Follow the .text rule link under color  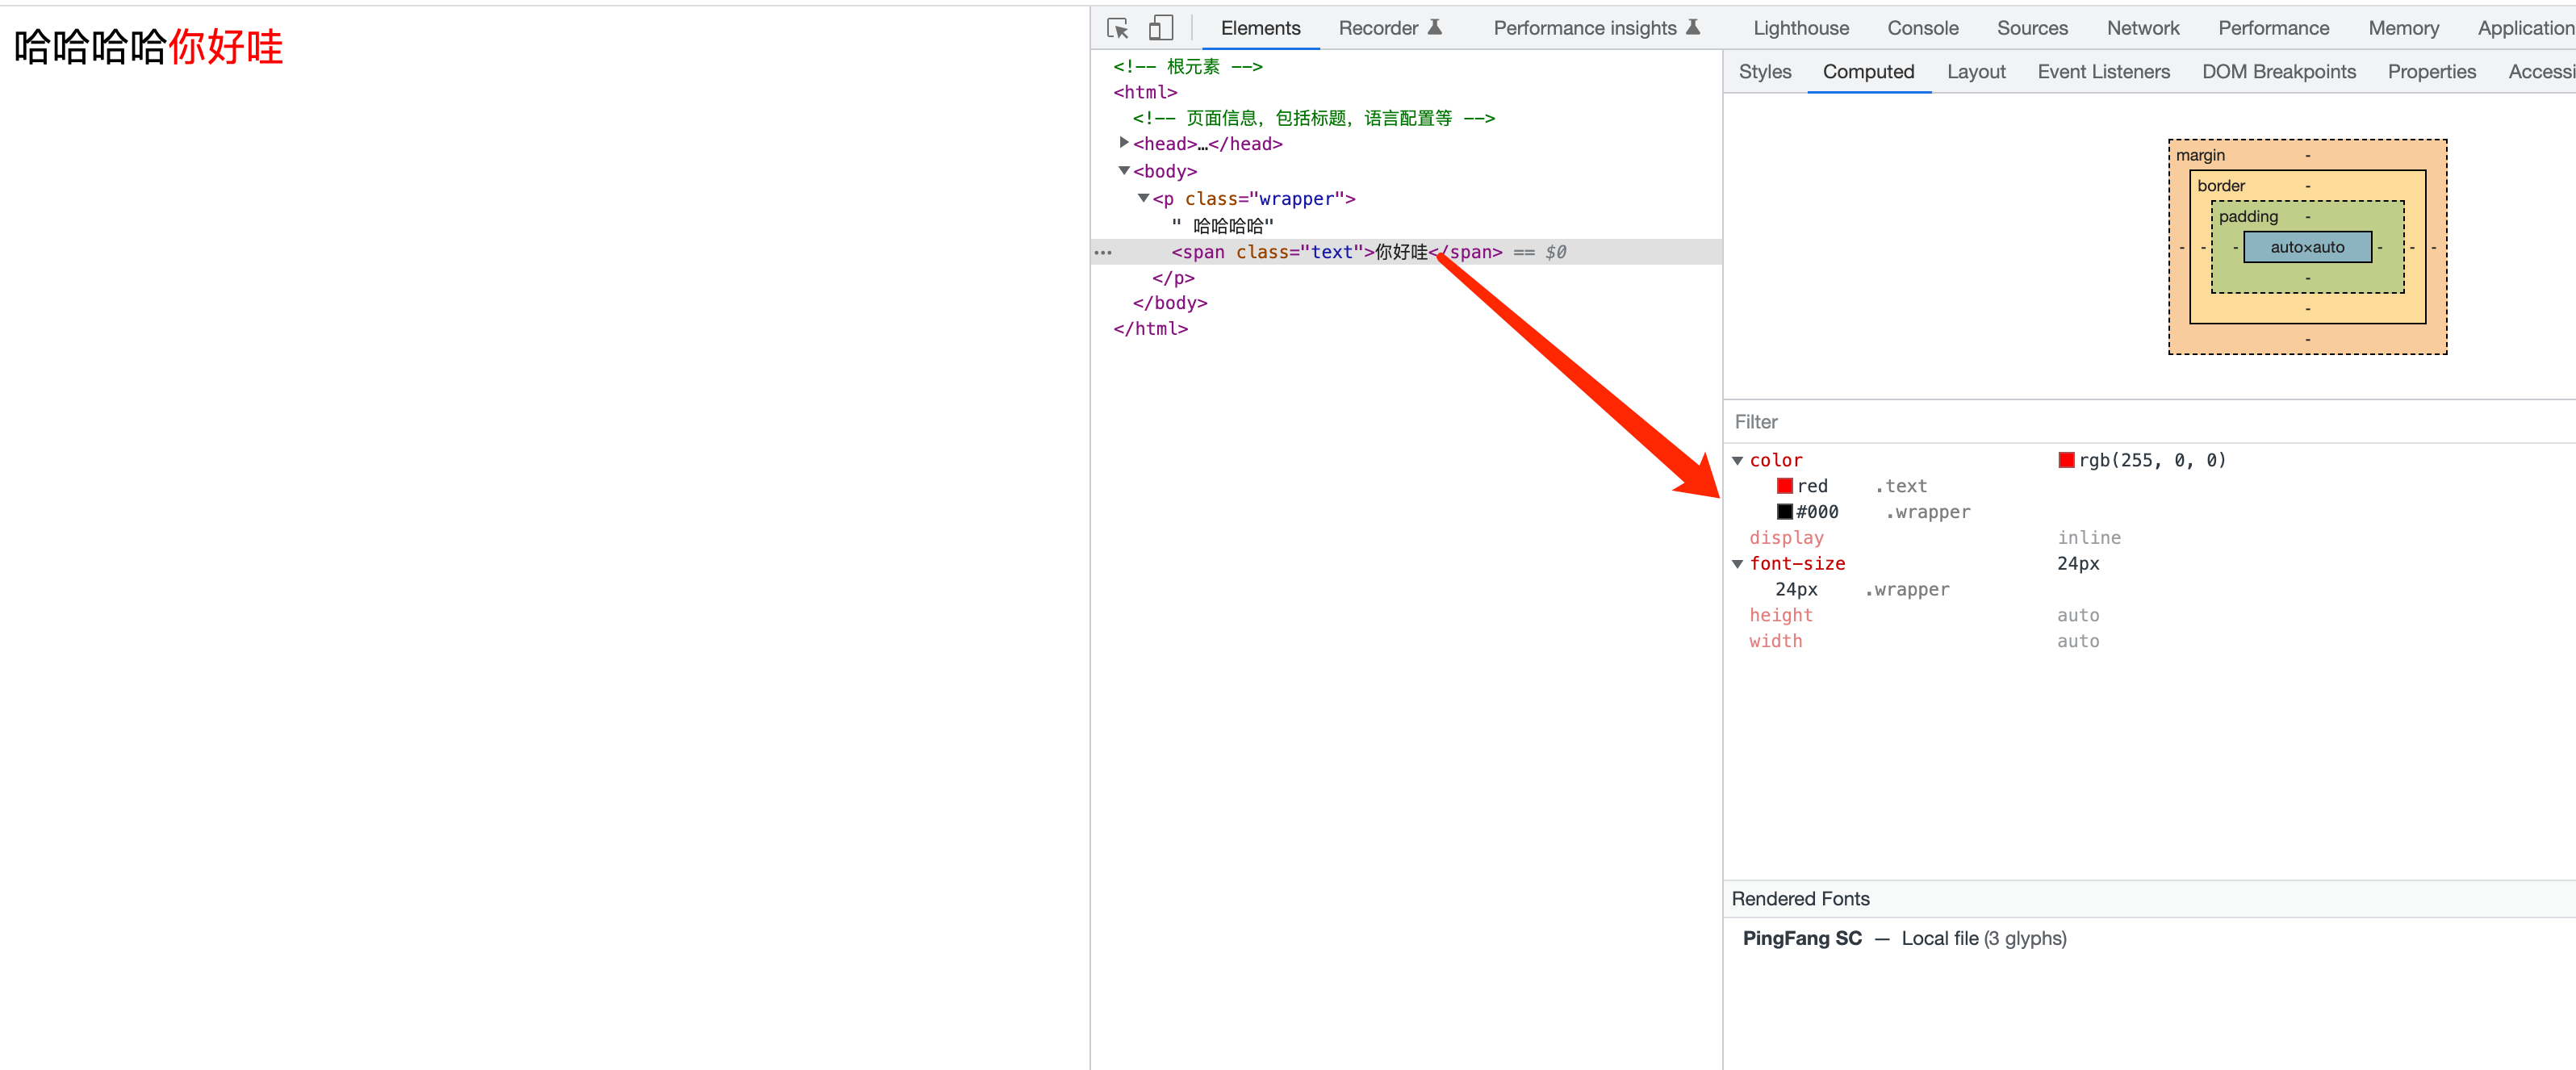(x=1900, y=486)
